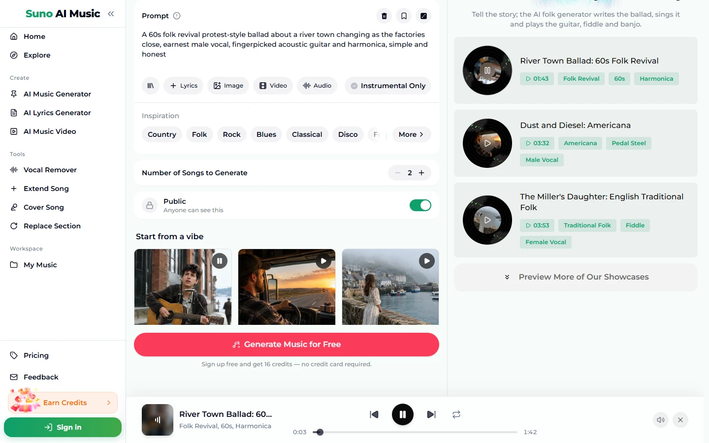This screenshot has width=709, height=443.
Task: Play The Miller's Daughter showcase track
Action: point(487,220)
